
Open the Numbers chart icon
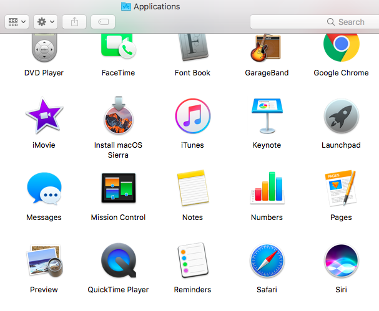click(267, 189)
